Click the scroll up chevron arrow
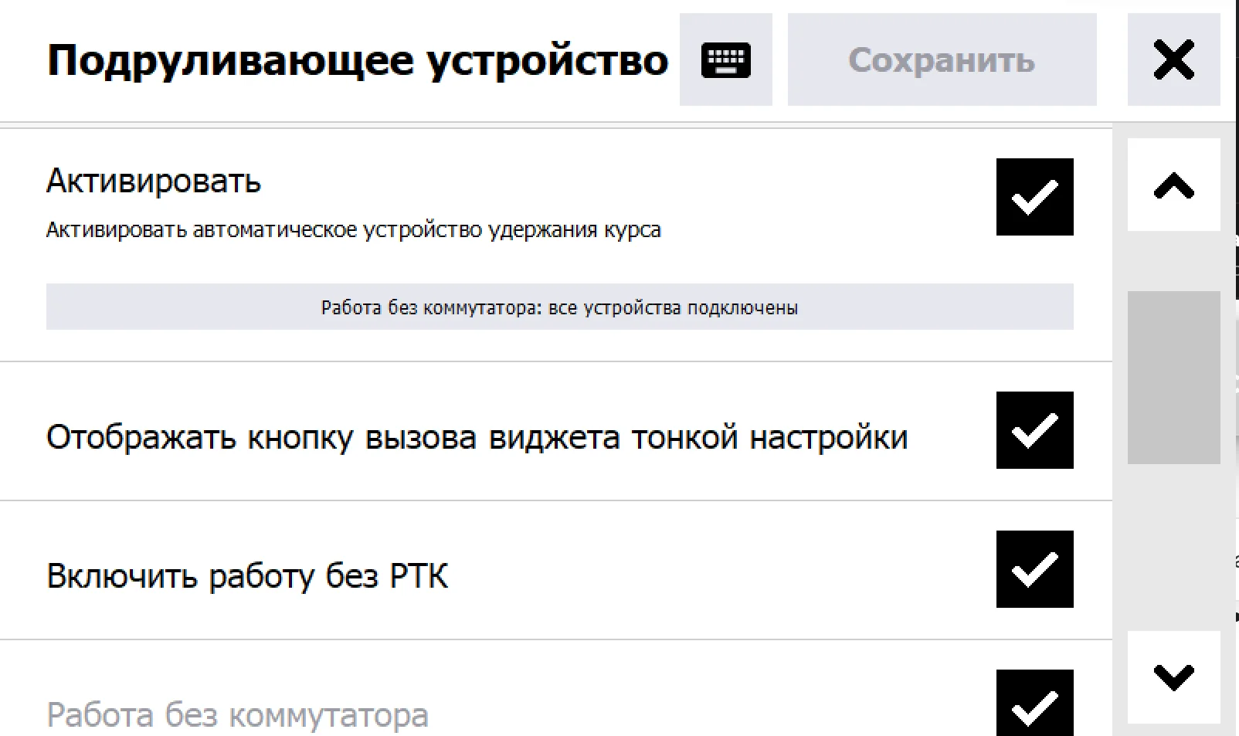Image resolution: width=1239 pixels, height=736 pixels. pos(1173,185)
